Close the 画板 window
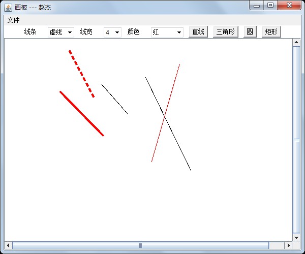The width and height of the screenshot is (305, 254). click(x=290, y=6)
